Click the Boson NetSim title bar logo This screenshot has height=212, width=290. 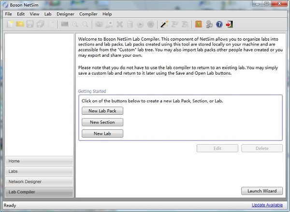click(6, 5)
